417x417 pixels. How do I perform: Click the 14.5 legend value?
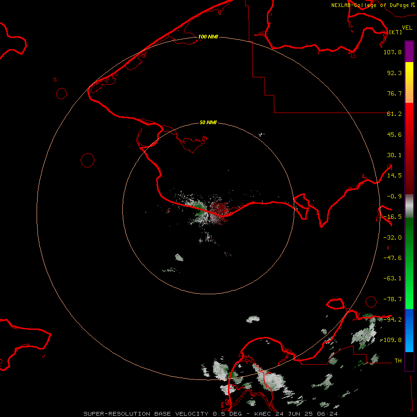(x=394, y=176)
